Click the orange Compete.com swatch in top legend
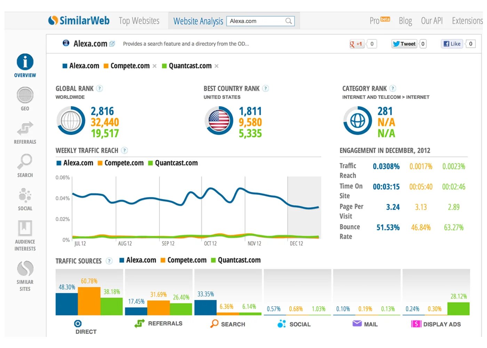The image size is (487, 348). point(106,66)
